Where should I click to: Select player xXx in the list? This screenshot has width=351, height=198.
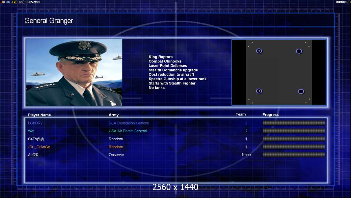31,131
